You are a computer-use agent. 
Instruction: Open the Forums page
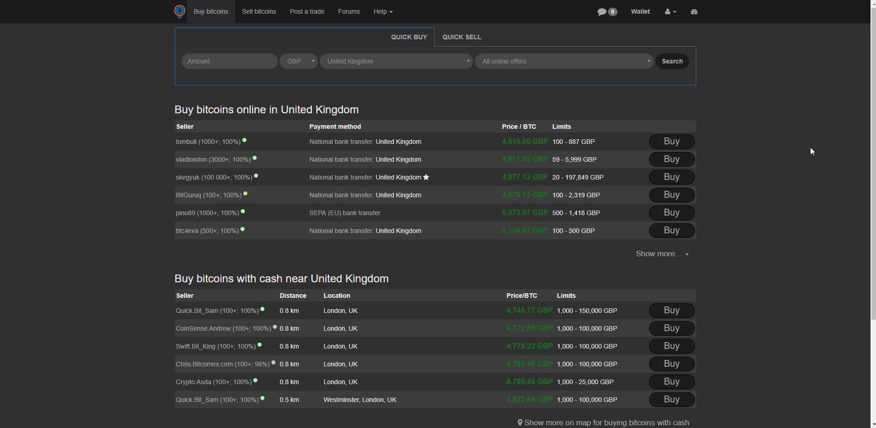349,11
